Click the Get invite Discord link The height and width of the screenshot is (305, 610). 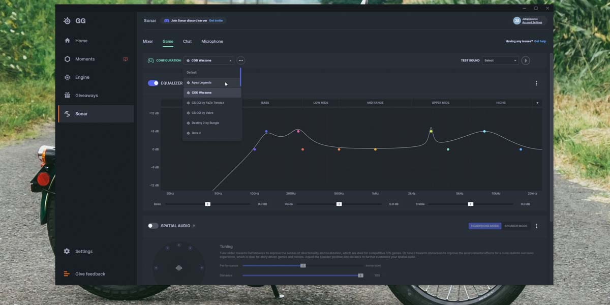[216, 21]
